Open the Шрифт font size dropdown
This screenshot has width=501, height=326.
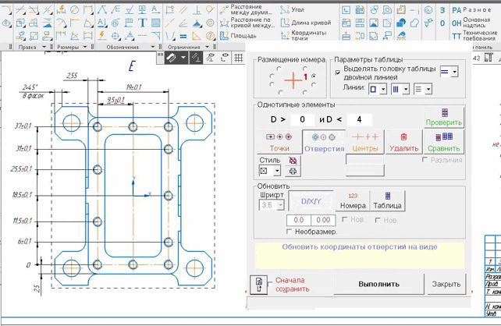[x=279, y=206]
